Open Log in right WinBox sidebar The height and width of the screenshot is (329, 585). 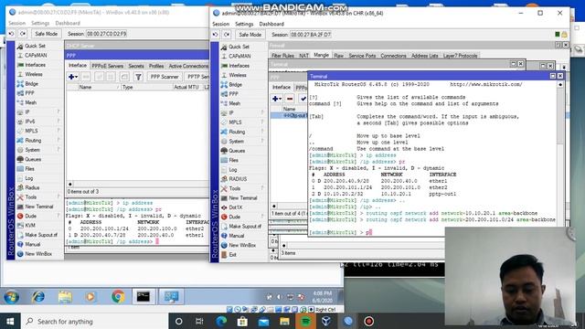point(233,170)
